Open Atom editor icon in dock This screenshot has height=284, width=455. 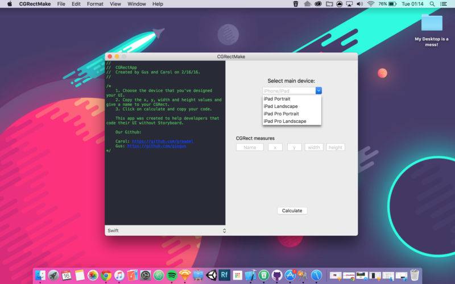point(159,275)
